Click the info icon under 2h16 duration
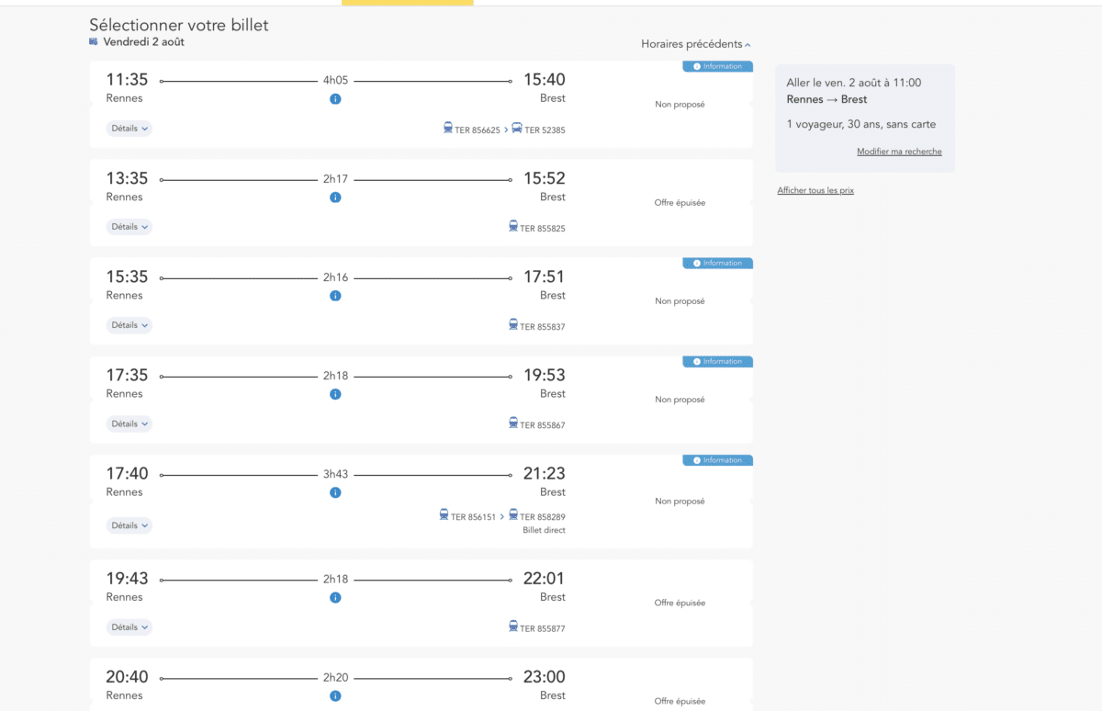1102x711 pixels. 335,296
